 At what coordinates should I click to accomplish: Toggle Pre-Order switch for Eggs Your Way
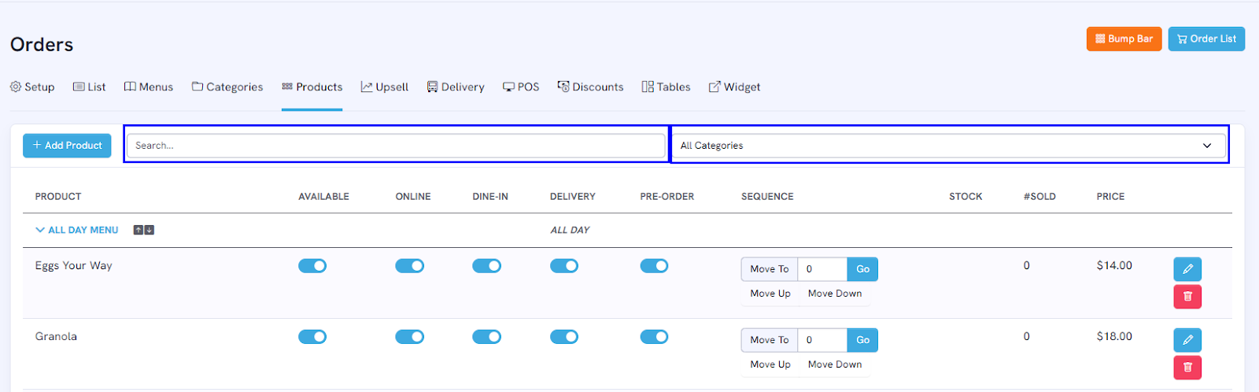[654, 266]
